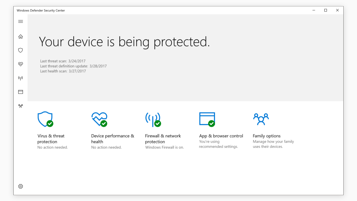Click the large Family options people icon
The image size is (357, 201).
261,119
